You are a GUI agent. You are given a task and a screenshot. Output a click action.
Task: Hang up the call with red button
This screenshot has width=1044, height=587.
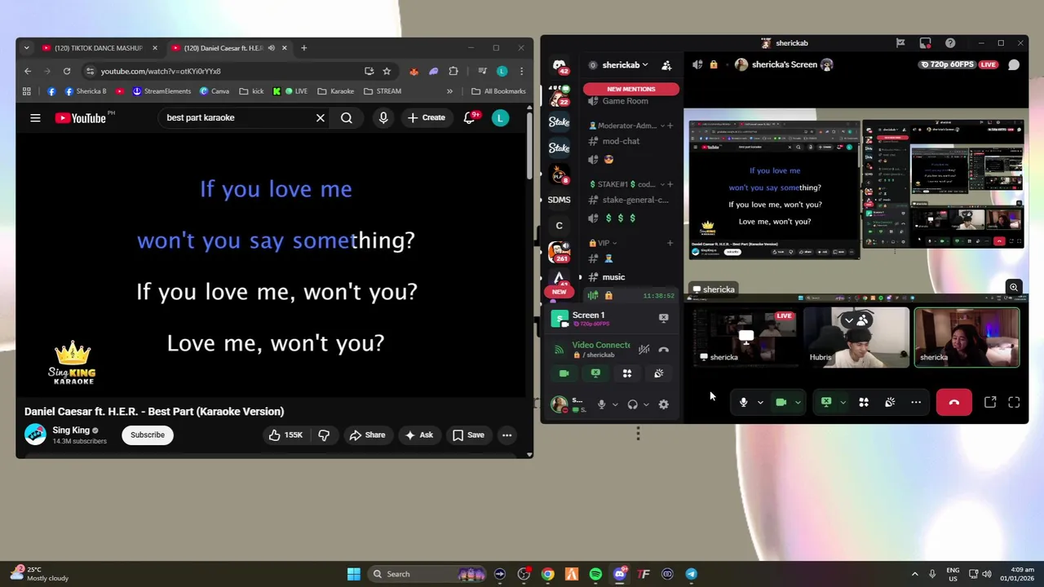(953, 402)
